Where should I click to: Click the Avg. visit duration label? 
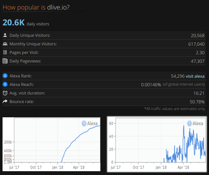[27, 93]
